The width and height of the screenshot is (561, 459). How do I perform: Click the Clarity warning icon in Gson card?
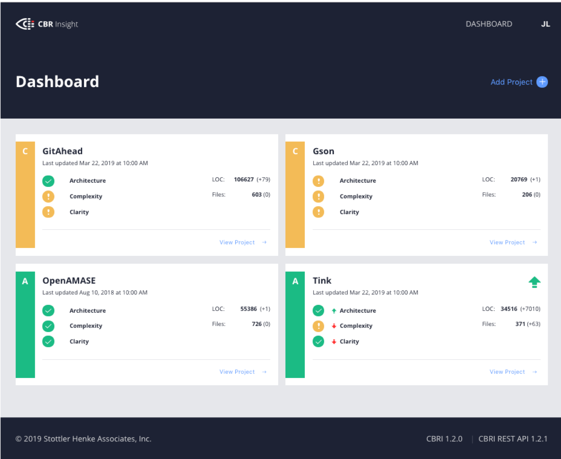coord(318,212)
